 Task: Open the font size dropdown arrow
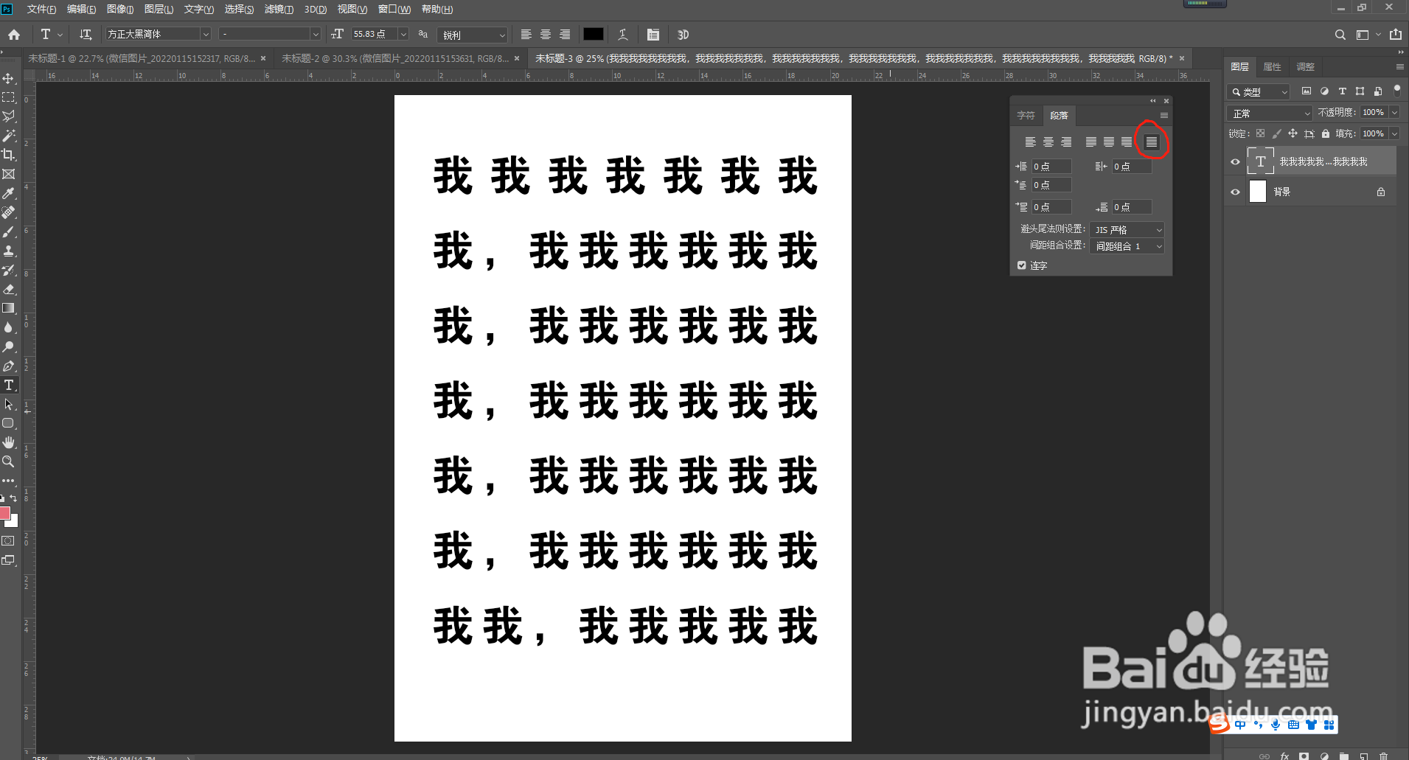click(x=403, y=35)
